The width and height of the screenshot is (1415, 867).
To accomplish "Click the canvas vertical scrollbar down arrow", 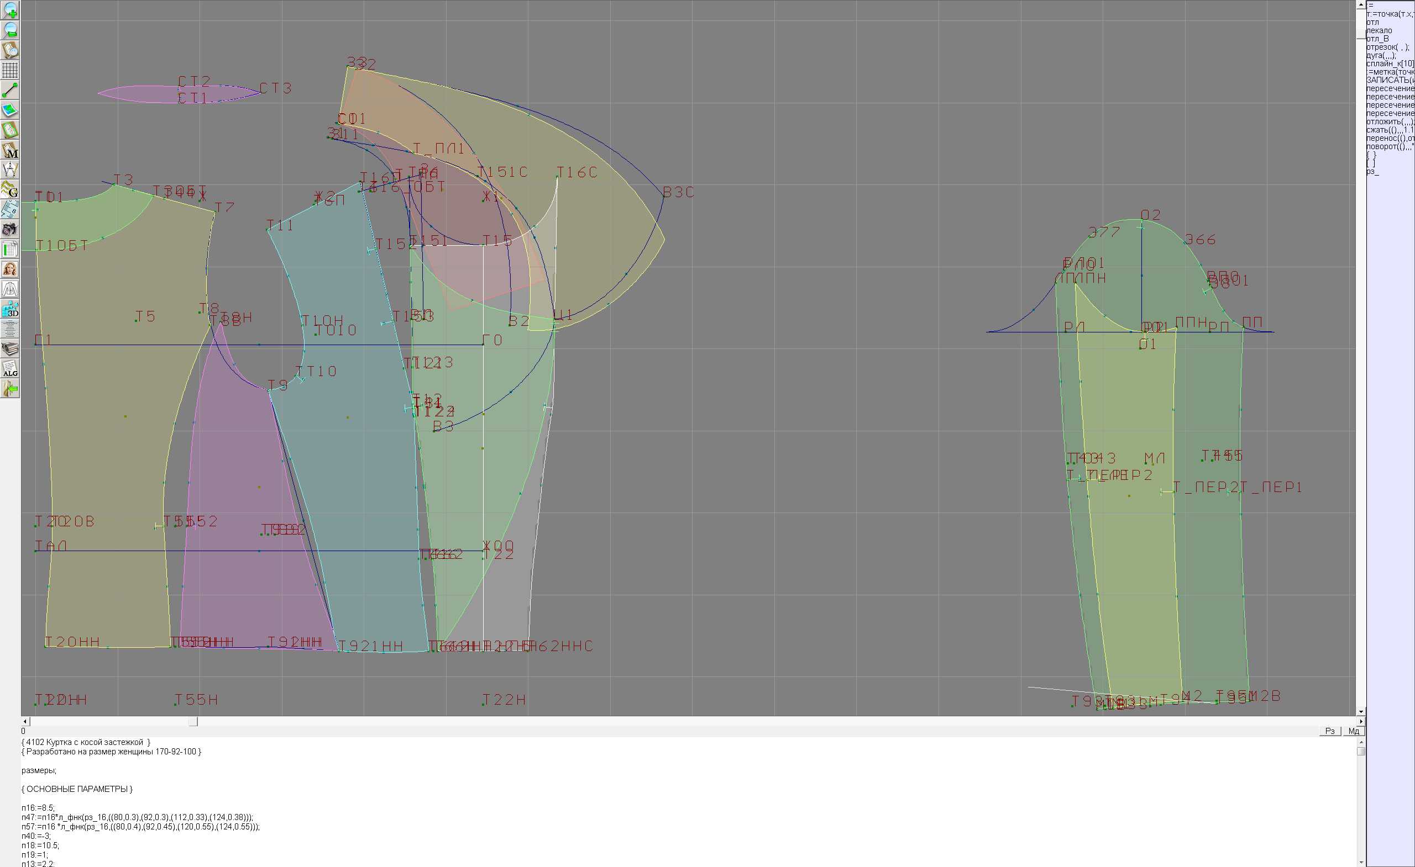I will (x=1360, y=712).
